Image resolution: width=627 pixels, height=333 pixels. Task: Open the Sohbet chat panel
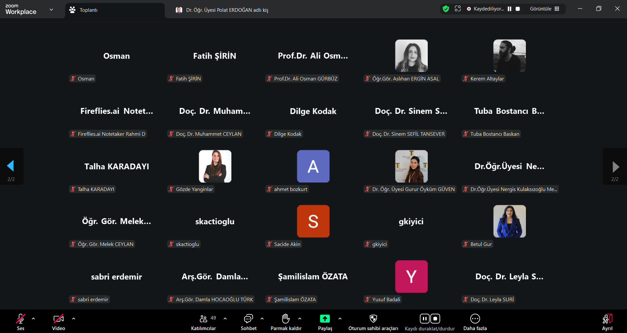pyautogui.click(x=248, y=319)
